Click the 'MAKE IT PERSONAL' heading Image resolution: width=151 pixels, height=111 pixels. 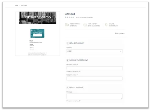(x=76, y=88)
